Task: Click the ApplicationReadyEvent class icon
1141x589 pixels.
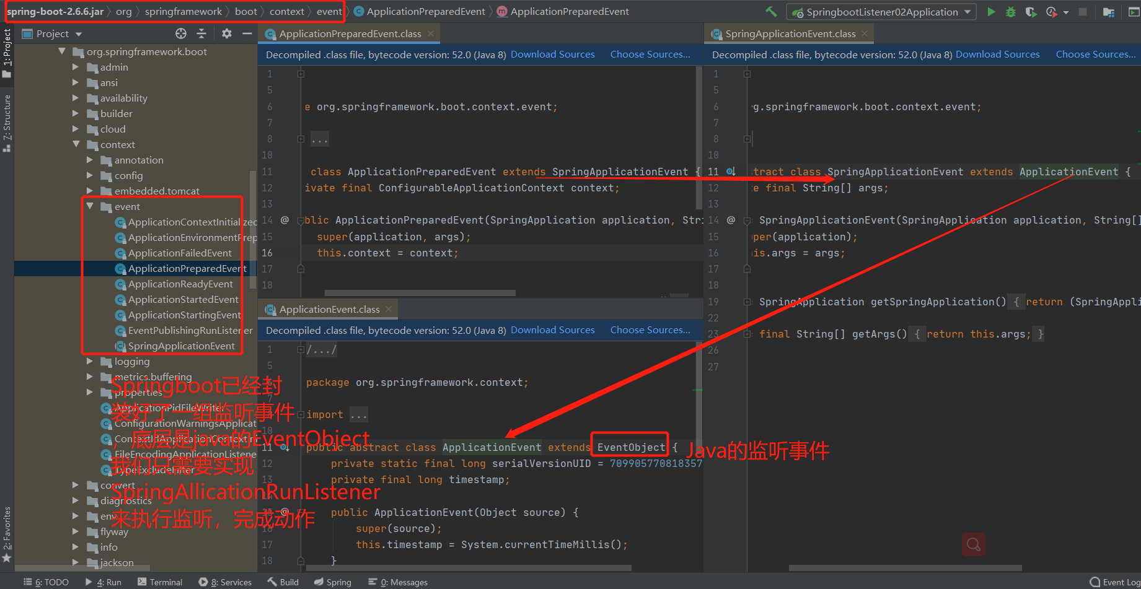Action: coord(121,284)
